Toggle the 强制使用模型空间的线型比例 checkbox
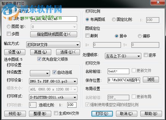Screen dimensions: 166x120 pos(87,105)
